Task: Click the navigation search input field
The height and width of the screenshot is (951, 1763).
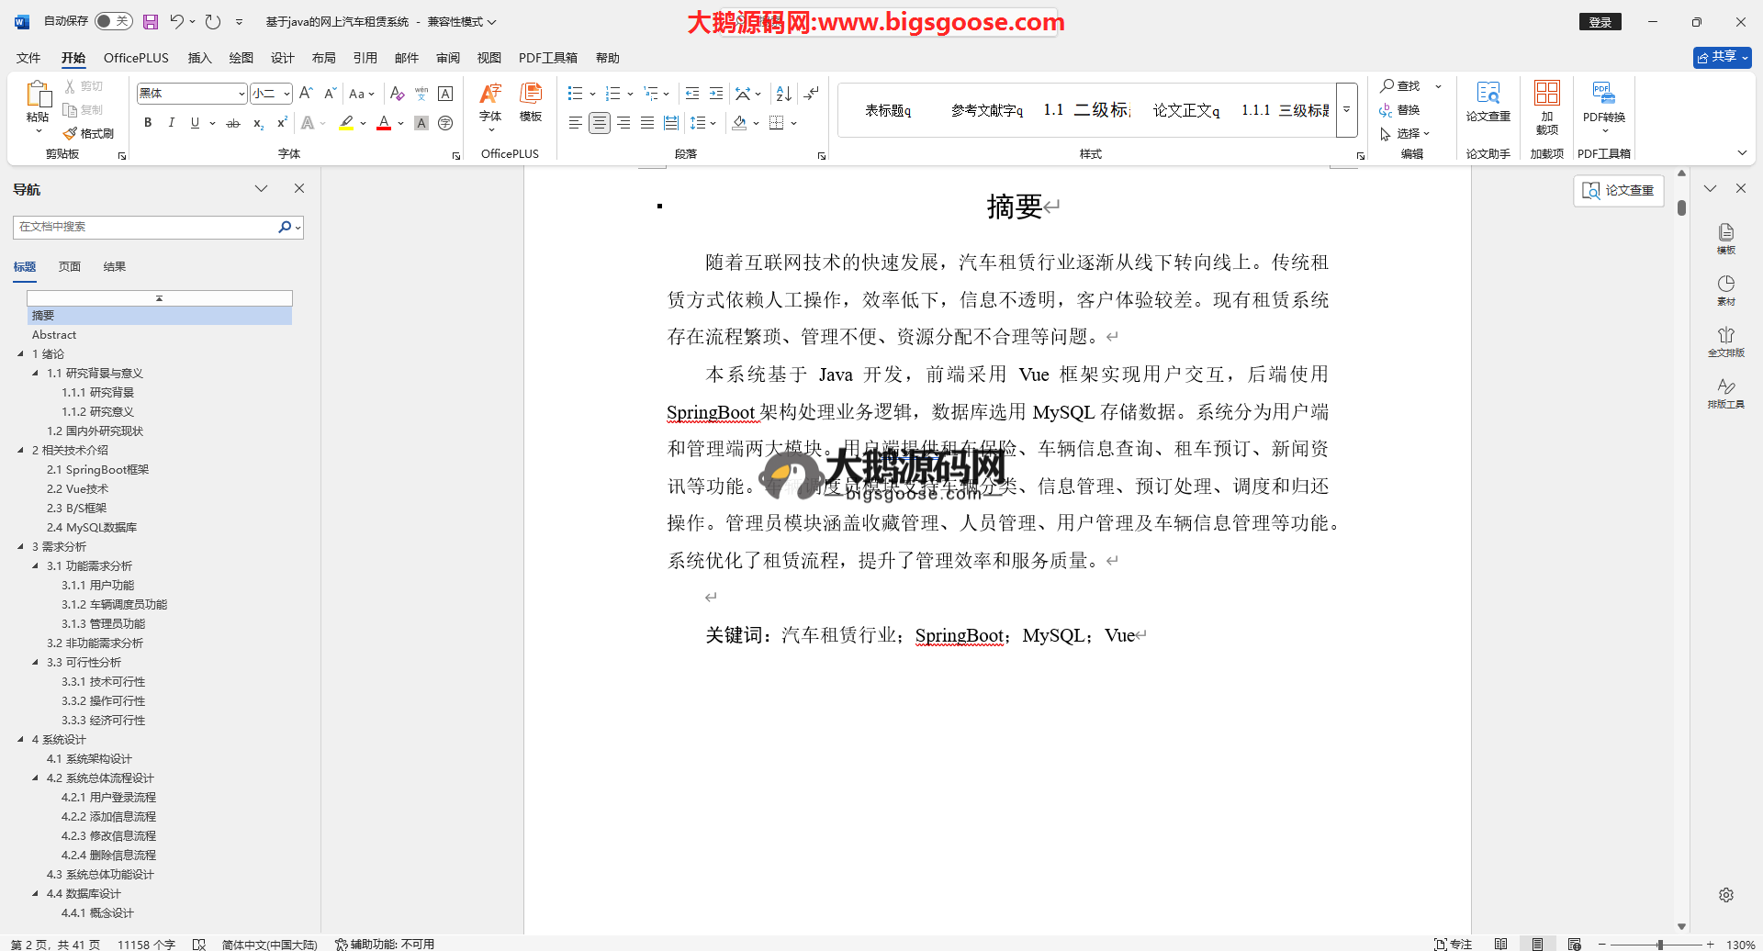Action: click(147, 227)
